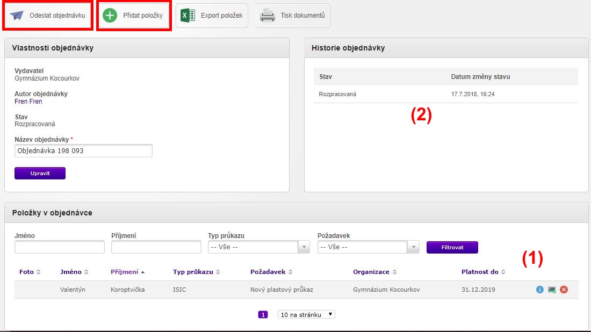Click the Jméno filter field
The image size is (591, 332).
(x=60, y=247)
